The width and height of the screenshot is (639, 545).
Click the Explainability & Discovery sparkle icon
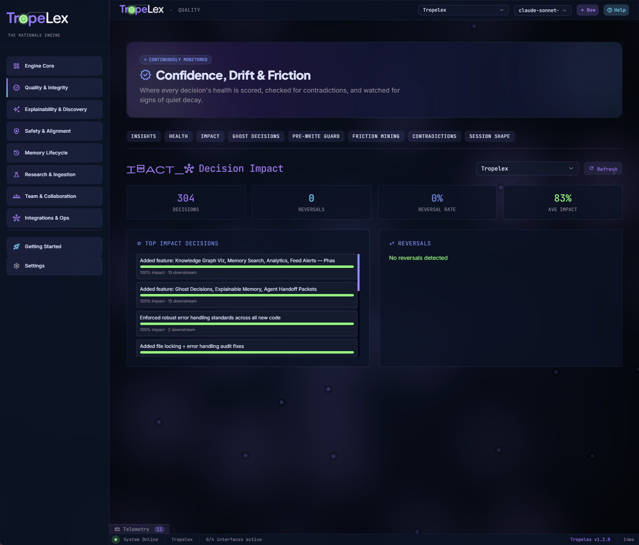[x=17, y=109]
